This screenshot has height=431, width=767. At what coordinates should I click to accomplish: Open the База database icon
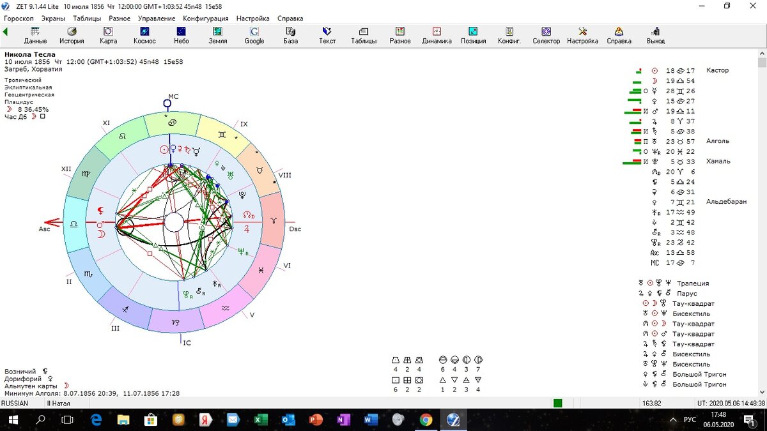pyautogui.click(x=291, y=35)
